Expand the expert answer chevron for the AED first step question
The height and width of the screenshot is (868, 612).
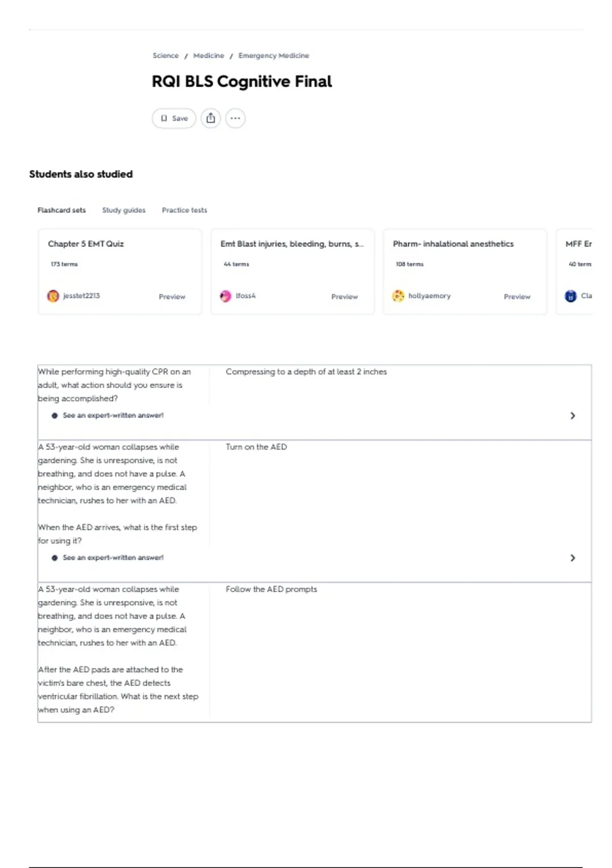point(573,558)
